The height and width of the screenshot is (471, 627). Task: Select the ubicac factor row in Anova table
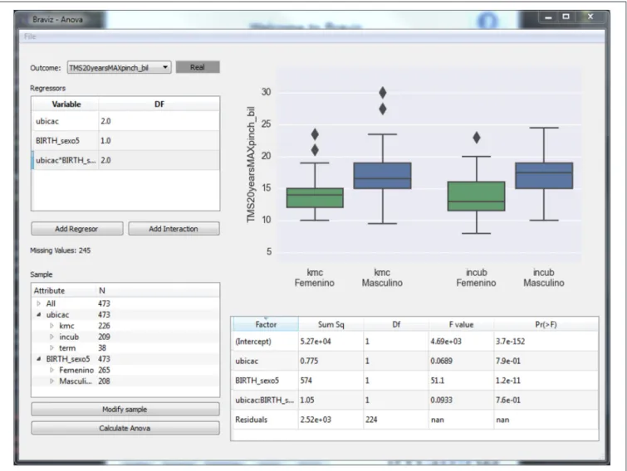tap(415, 361)
